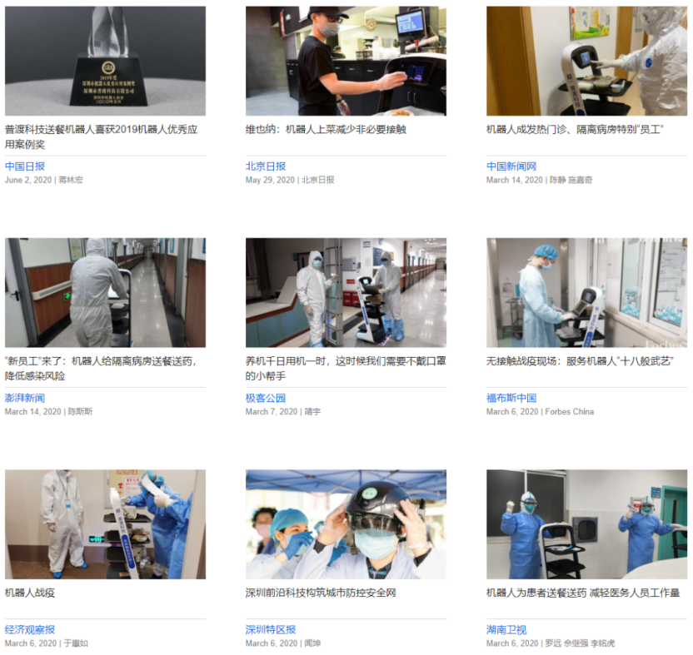Click headline about 服务机器人"十八般武艺"
This screenshot has width=693, height=655.
(x=580, y=361)
